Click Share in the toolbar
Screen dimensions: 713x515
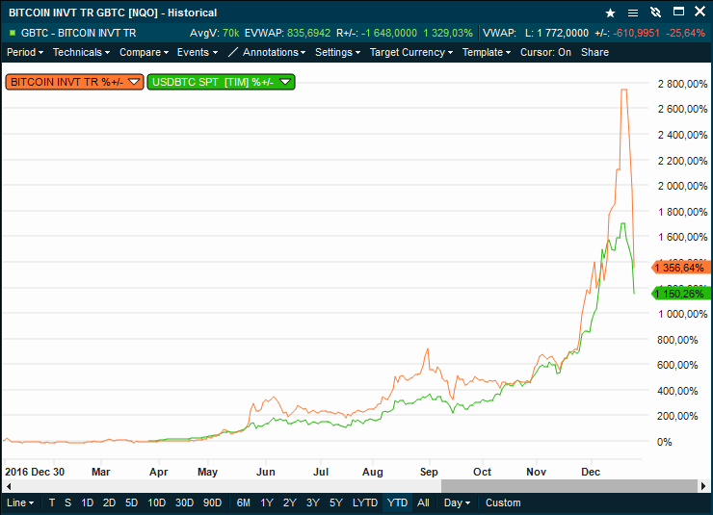(594, 52)
